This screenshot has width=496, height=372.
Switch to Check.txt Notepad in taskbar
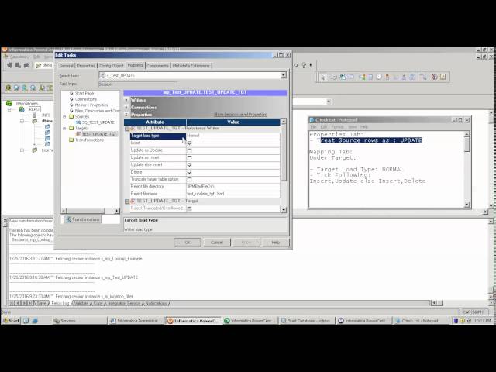click(422, 321)
